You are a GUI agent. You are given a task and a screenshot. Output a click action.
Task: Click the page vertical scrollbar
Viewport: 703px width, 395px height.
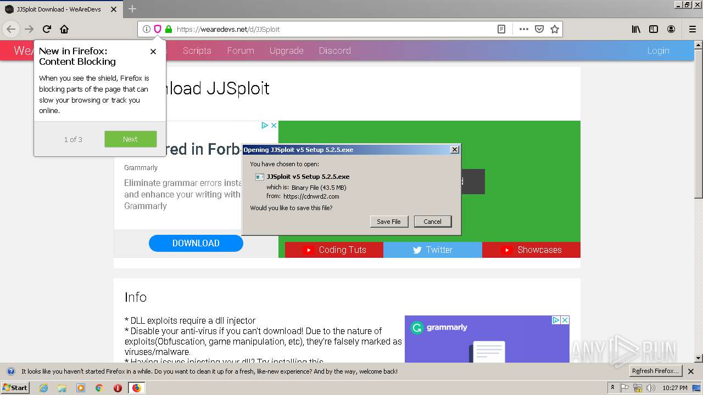pyautogui.click(x=699, y=200)
